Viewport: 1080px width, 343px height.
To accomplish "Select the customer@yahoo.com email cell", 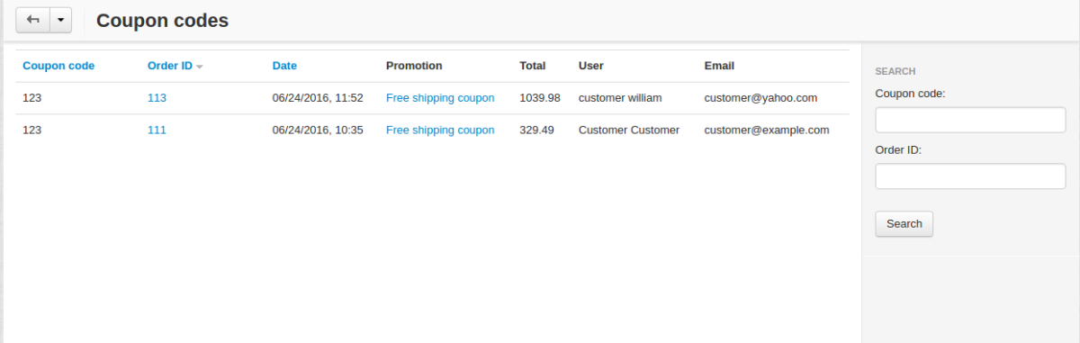I will coord(760,97).
